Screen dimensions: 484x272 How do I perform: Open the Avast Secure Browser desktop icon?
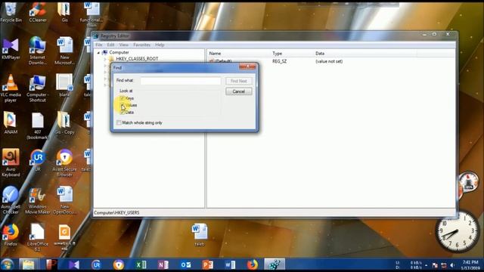(64, 163)
